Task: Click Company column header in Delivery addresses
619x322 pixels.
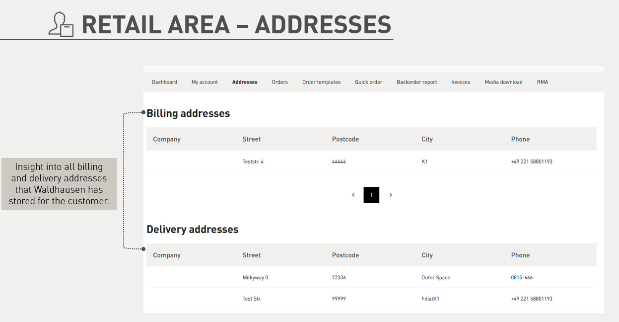Action: click(167, 255)
